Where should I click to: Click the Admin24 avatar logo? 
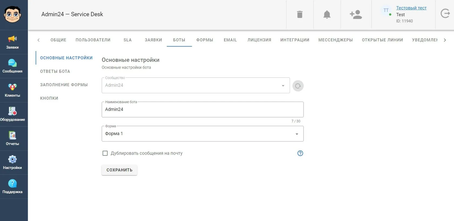12,14
